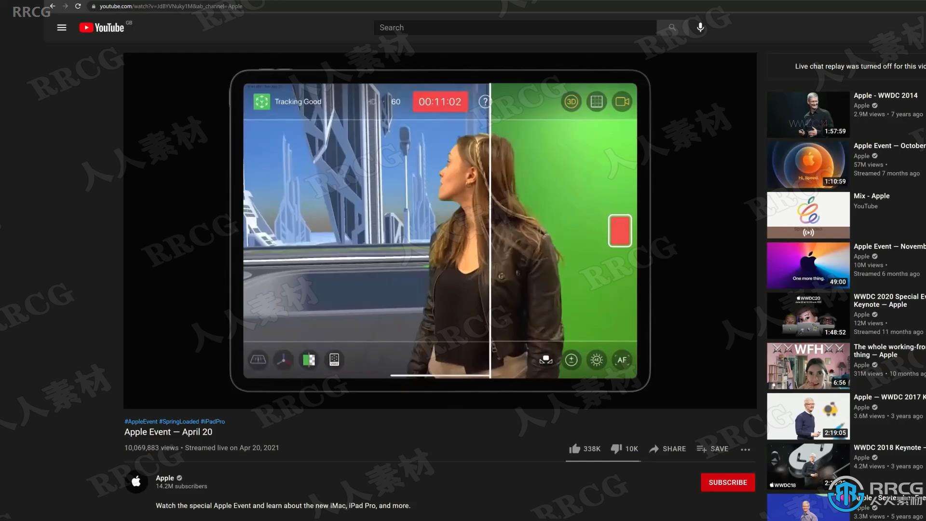Click the red SUBSCRIBE button
The height and width of the screenshot is (521, 926).
coord(728,482)
